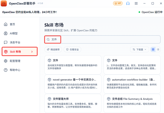Open the 文件管理大师 skill card

click(x=73, y=103)
